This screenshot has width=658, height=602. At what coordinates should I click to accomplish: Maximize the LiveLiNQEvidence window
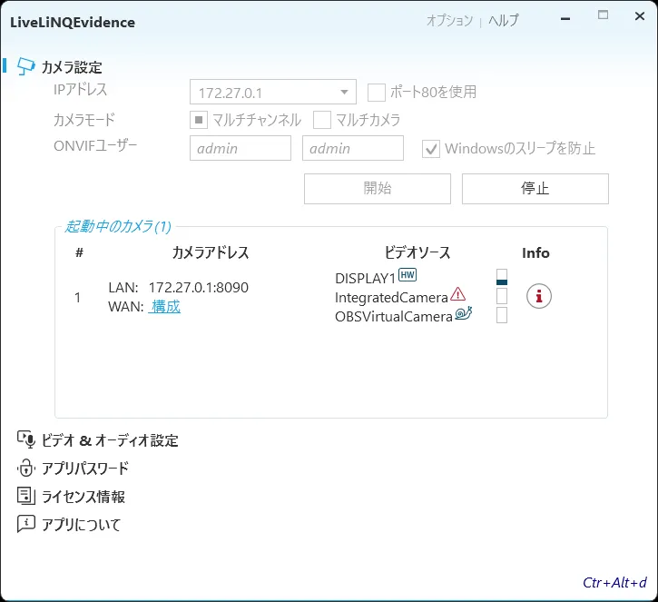[603, 15]
